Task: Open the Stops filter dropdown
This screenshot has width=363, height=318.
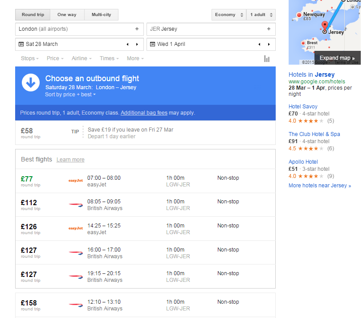Action: point(30,58)
